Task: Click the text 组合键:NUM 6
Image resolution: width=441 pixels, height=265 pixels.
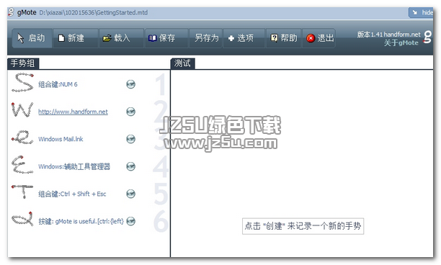Action: (58, 84)
